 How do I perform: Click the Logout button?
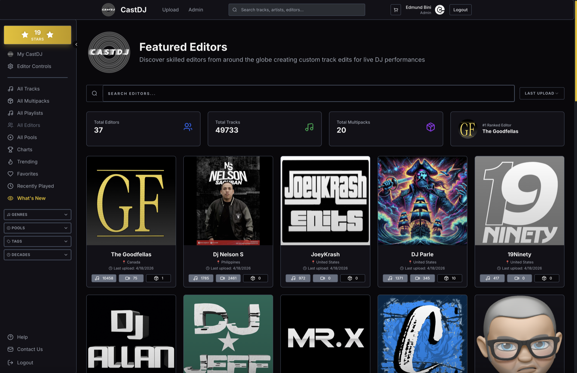coord(460,10)
